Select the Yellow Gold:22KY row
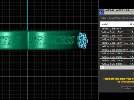 (x=117, y=46)
